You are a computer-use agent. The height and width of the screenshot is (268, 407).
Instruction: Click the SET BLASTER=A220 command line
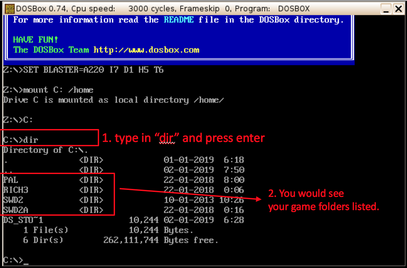[x=84, y=70]
